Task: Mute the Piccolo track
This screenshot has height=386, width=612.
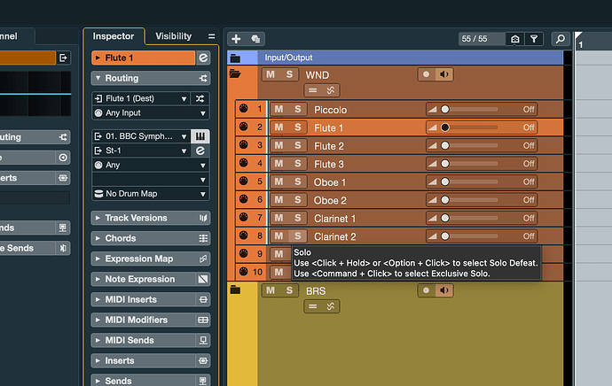Action: point(278,110)
